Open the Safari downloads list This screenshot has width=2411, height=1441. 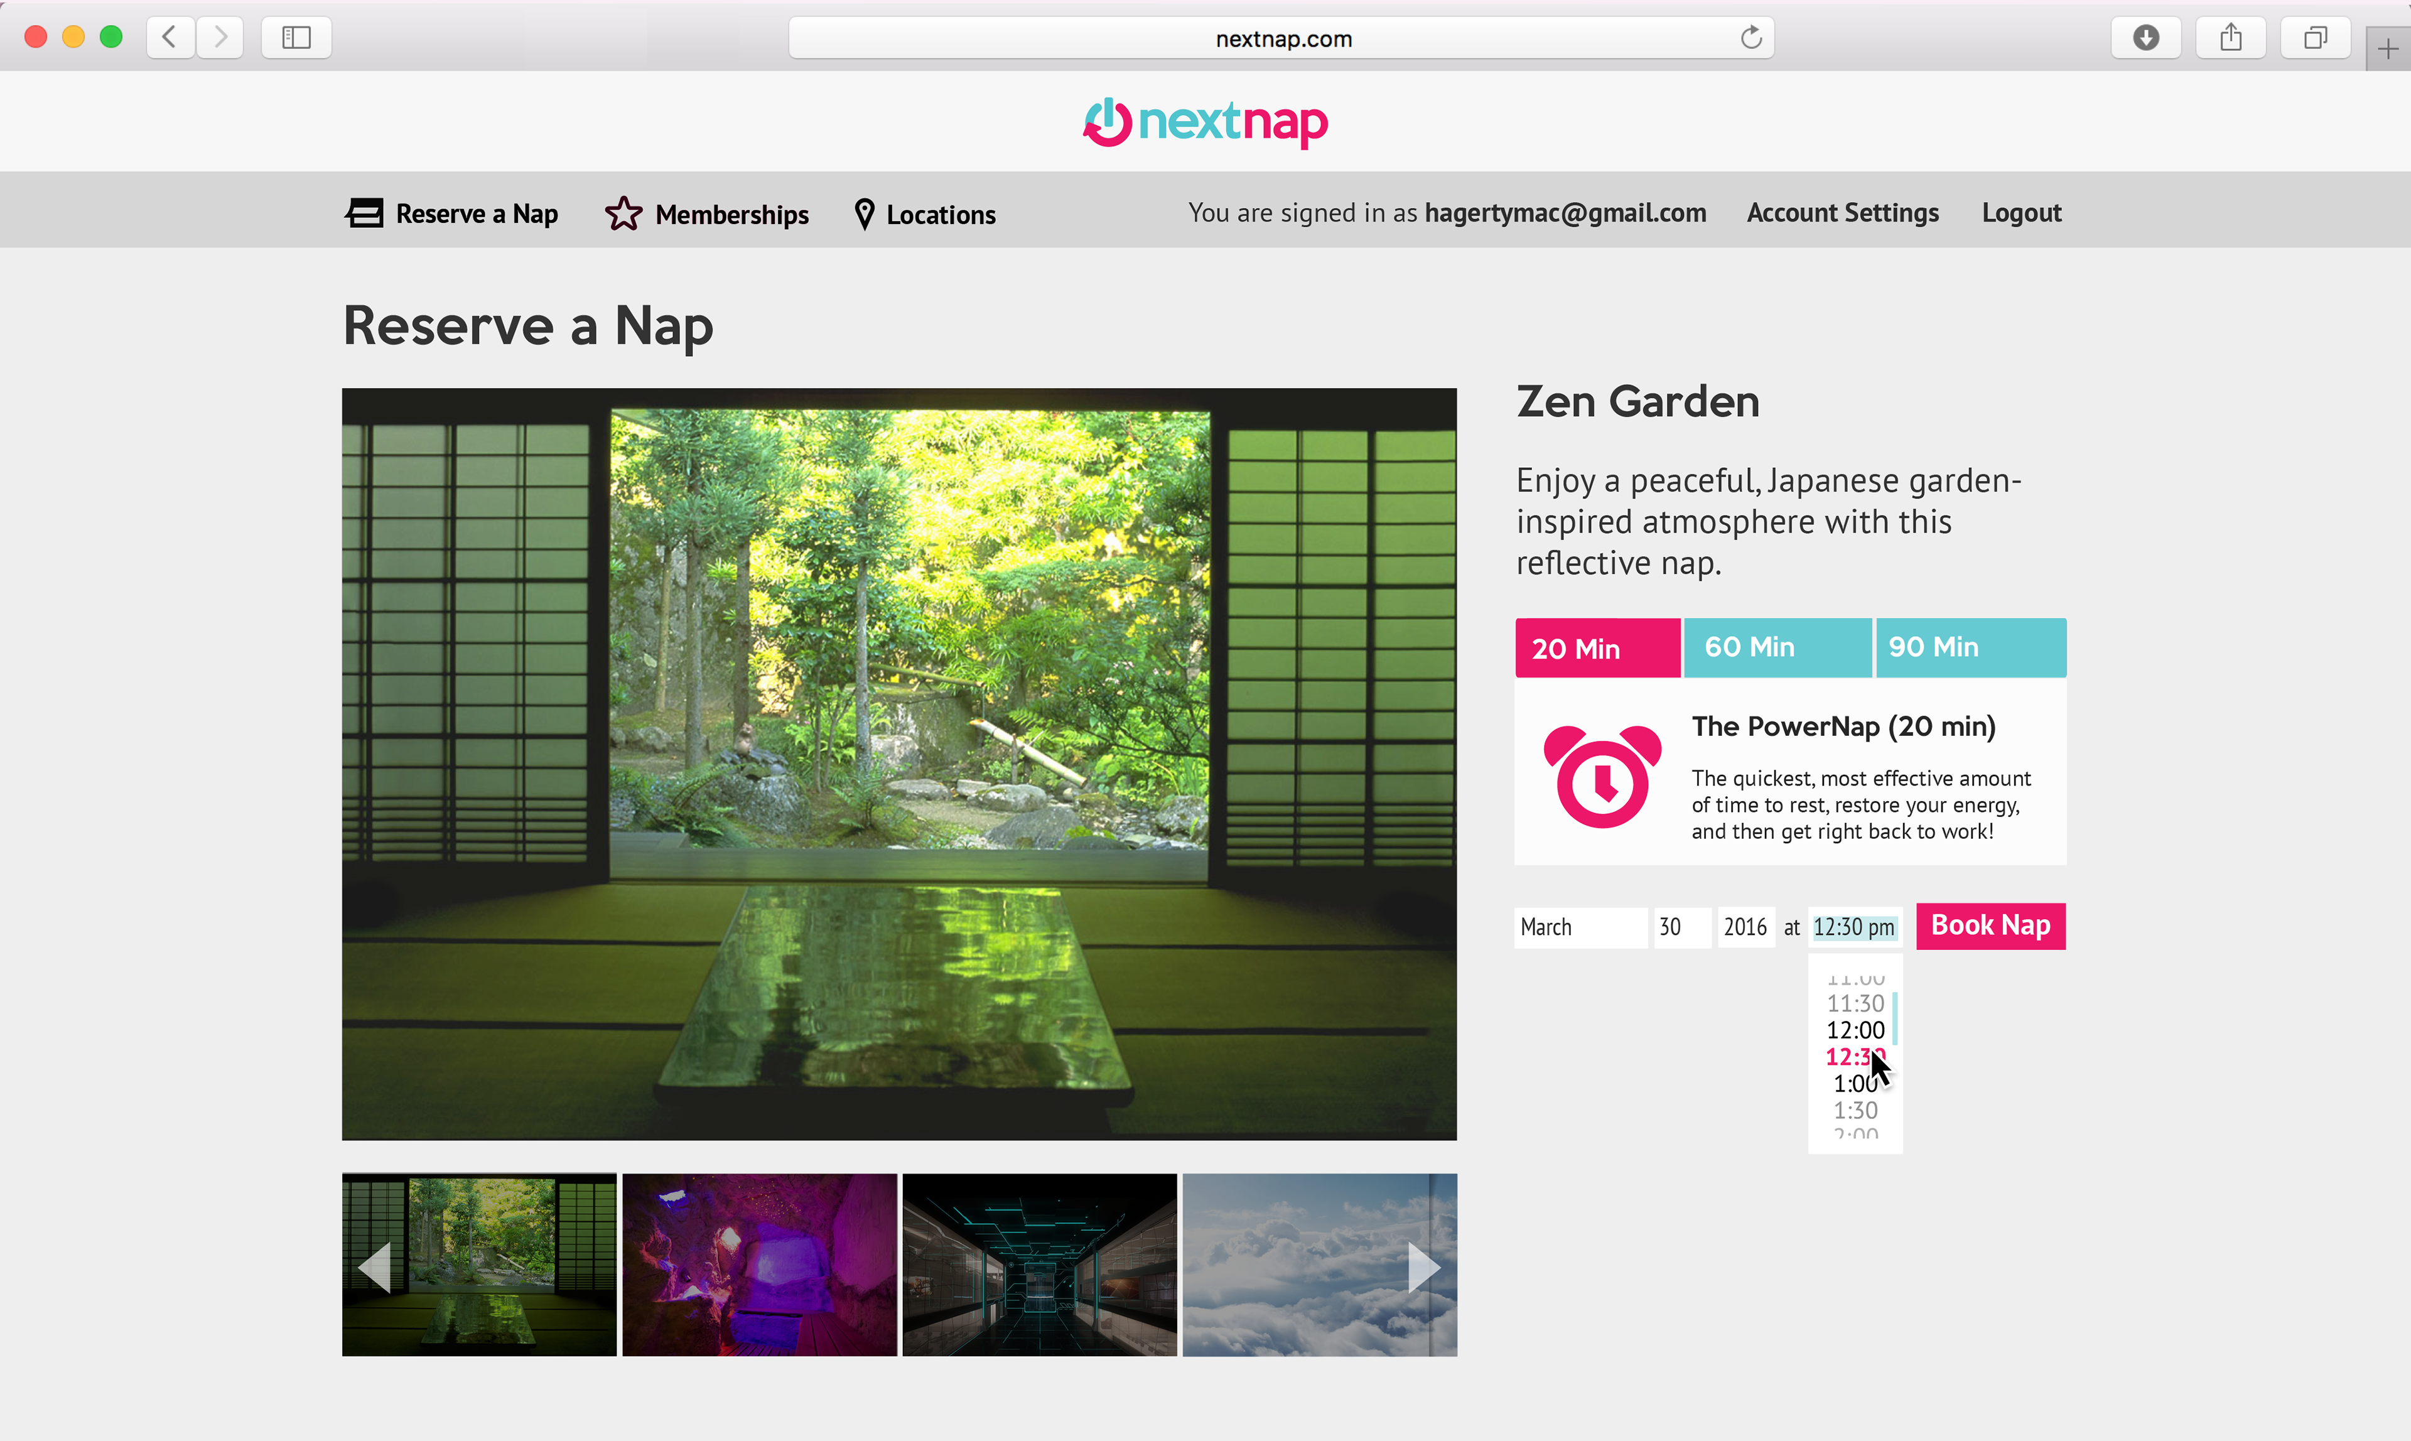2146,38
